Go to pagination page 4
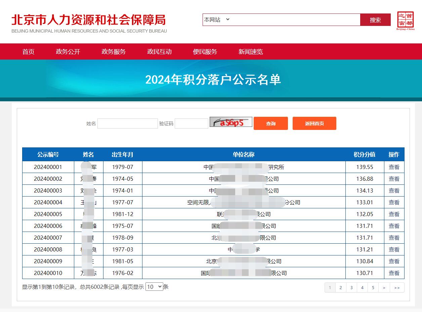The image size is (422, 312). pos(362,287)
